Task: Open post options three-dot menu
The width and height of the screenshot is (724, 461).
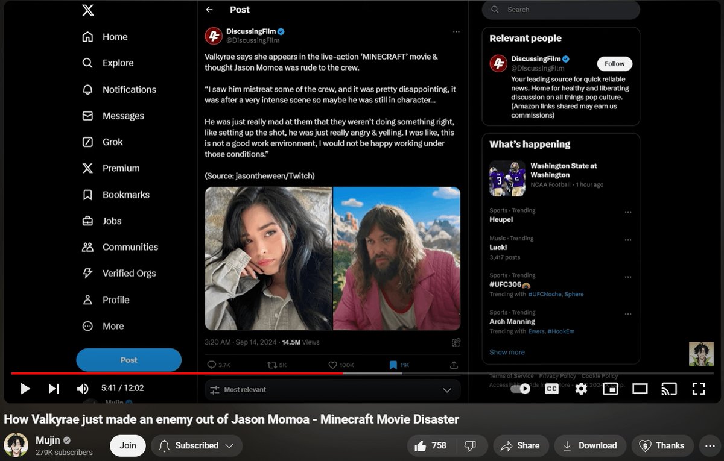Action: click(x=456, y=31)
